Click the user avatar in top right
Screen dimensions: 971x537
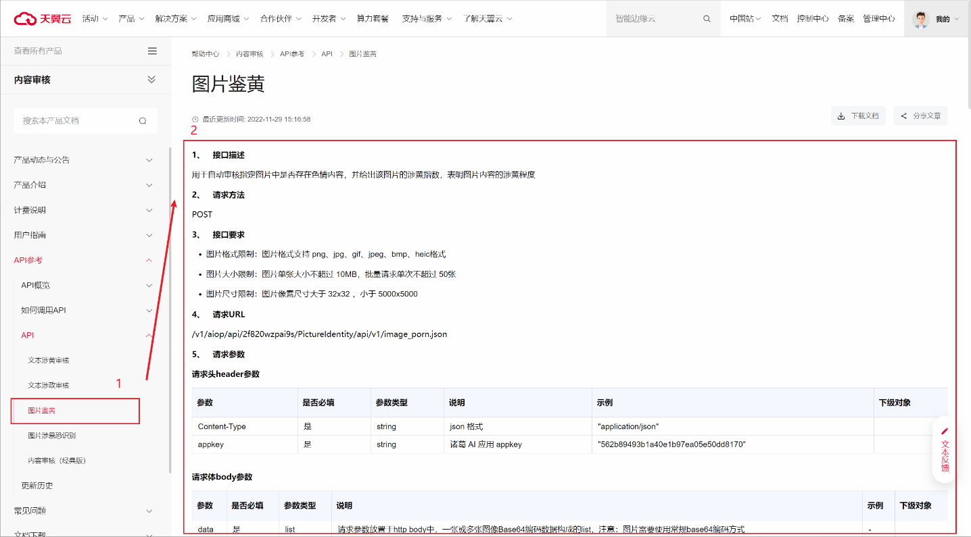(920, 19)
